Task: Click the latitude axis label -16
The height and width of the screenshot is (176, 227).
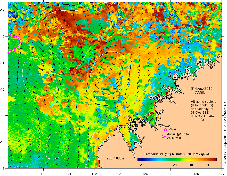Action: [3, 116]
